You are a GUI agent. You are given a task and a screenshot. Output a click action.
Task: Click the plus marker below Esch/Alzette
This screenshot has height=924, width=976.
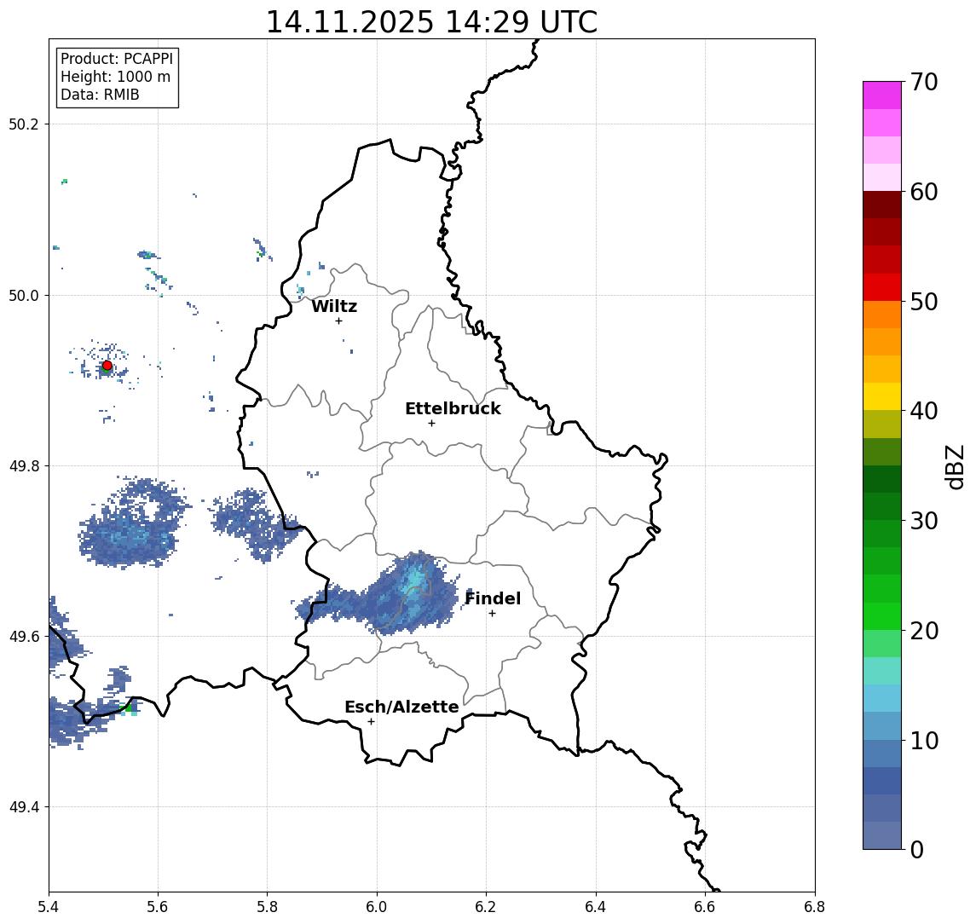372,722
